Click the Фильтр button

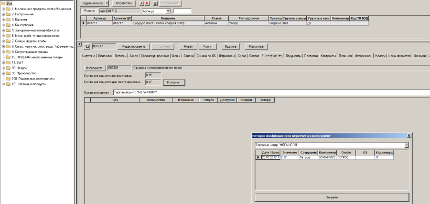pyautogui.click(x=89, y=11)
